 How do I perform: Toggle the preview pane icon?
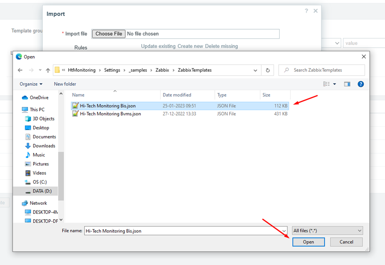[347, 84]
